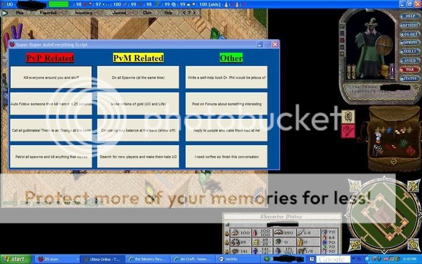422x264 pixels.
Task: Click 'Do all Spawns (at the same time)' button
Action: [138, 77]
